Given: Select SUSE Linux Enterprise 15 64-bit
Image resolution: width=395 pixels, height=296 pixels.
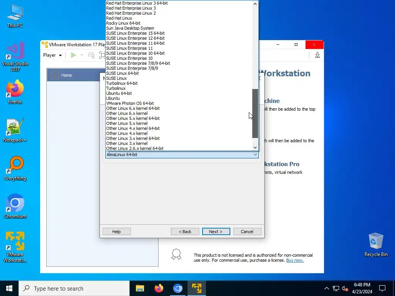Looking at the screenshot, I should (x=179, y=33).
